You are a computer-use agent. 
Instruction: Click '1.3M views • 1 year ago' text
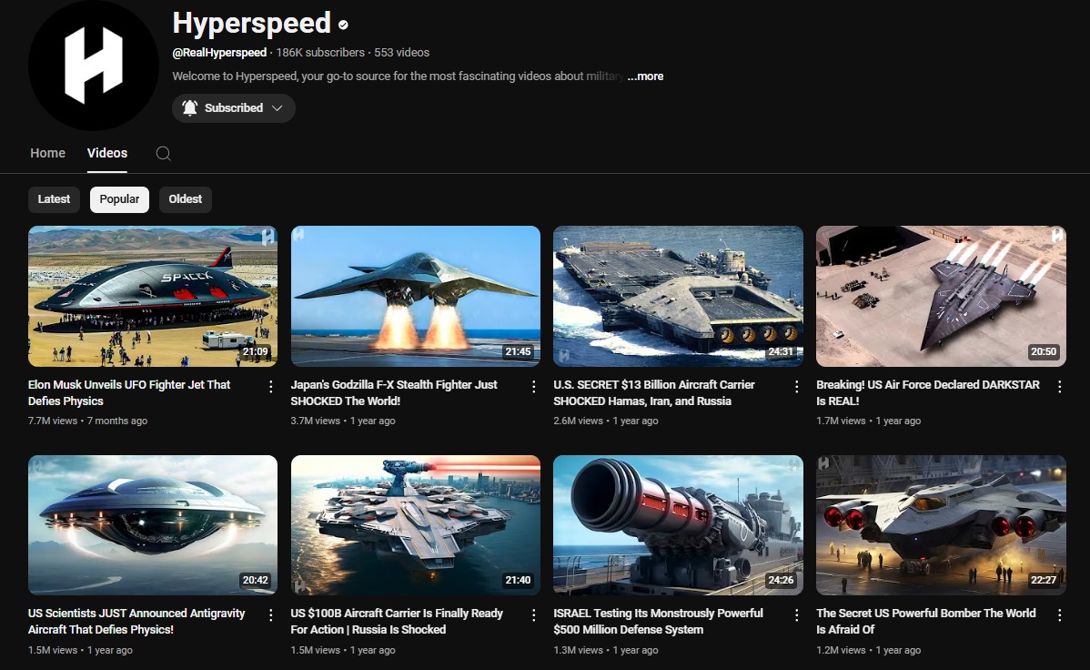pos(605,651)
